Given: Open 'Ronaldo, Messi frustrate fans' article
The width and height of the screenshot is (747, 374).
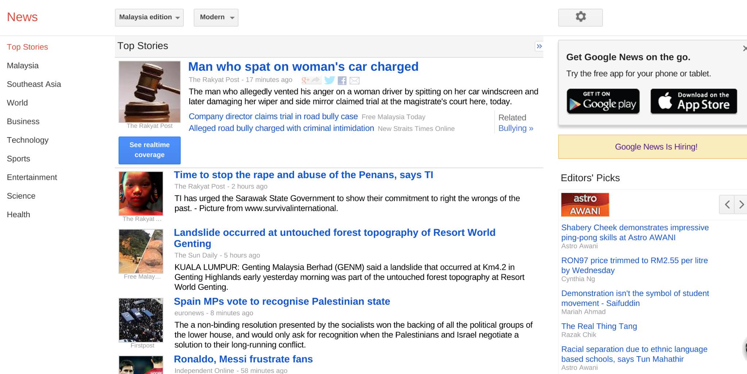Looking at the screenshot, I should click(243, 359).
